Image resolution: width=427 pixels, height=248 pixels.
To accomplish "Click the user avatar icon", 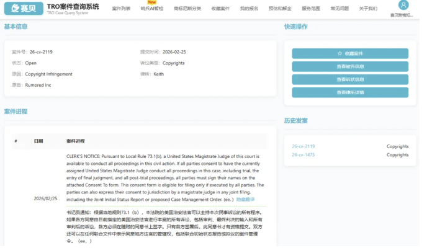I will click(403, 5).
